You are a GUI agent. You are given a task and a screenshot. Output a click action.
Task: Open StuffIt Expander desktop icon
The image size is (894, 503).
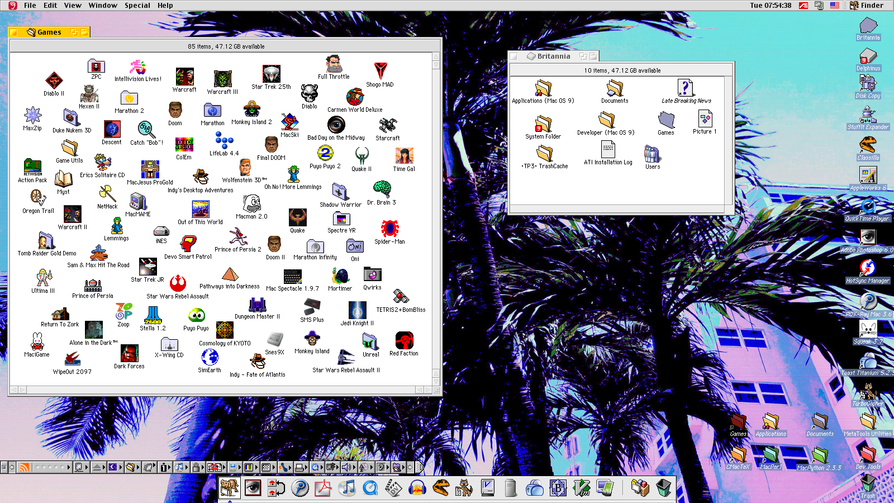tap(868, 114)
